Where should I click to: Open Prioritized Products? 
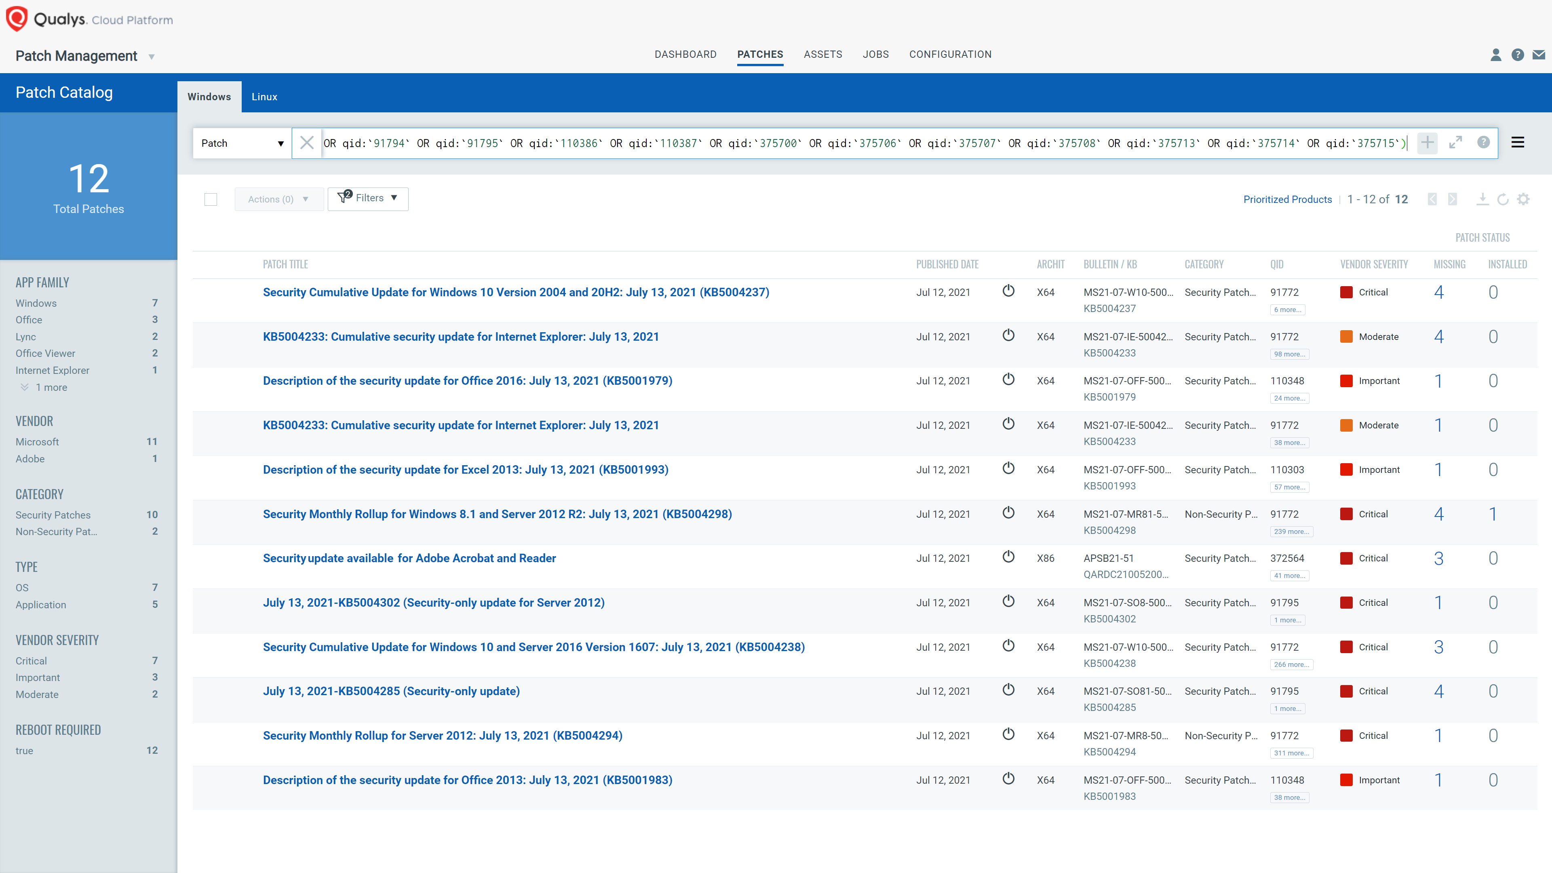coord(1288,199)
